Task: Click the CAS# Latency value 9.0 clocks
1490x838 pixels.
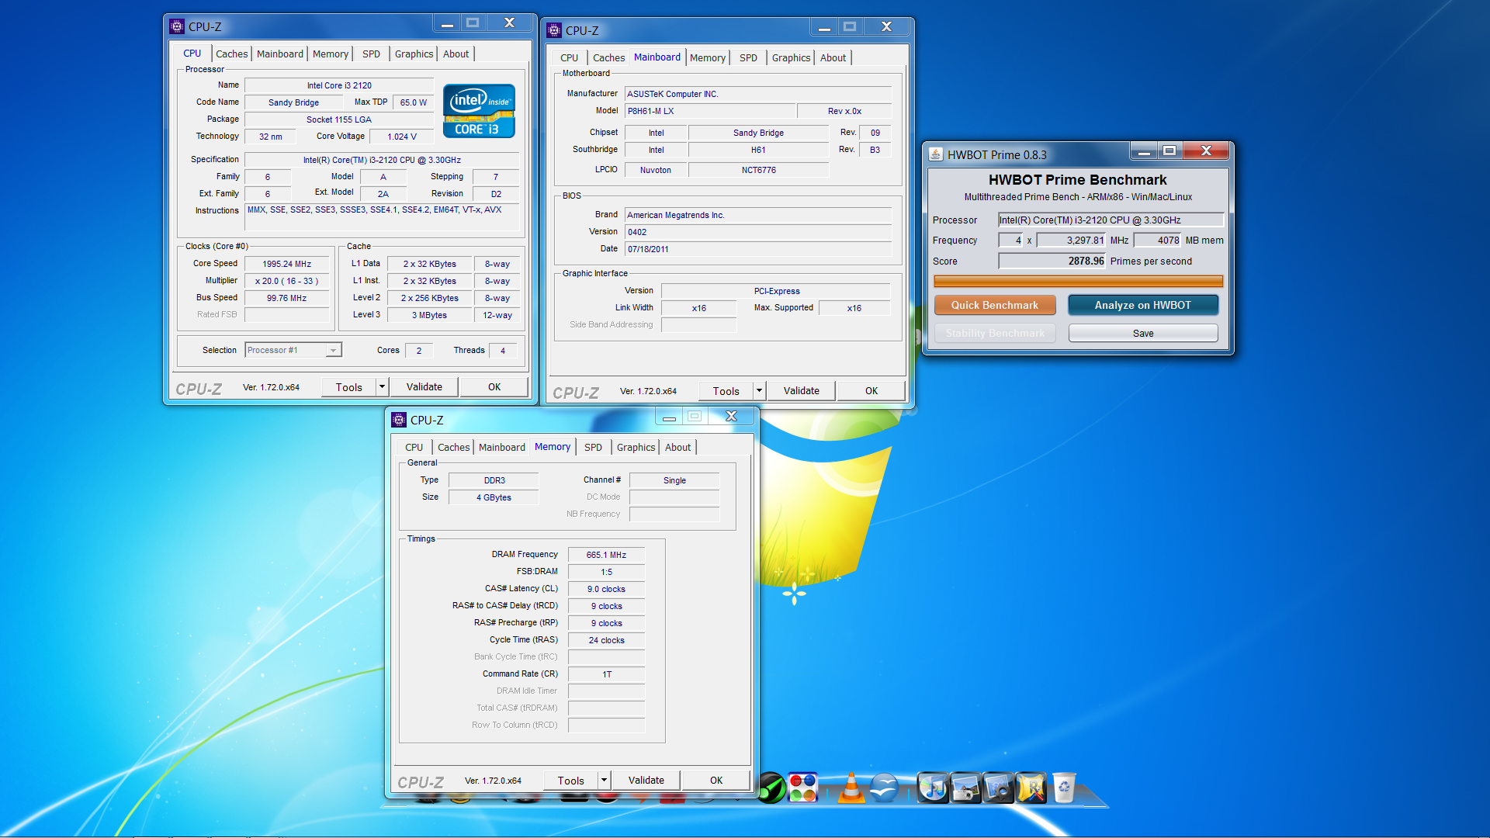Action: click(x=606, y=589)
